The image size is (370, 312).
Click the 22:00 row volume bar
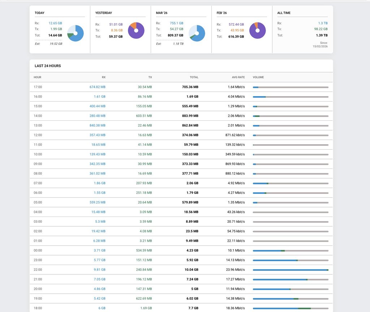pyautogui.click(x=291, y=270)
